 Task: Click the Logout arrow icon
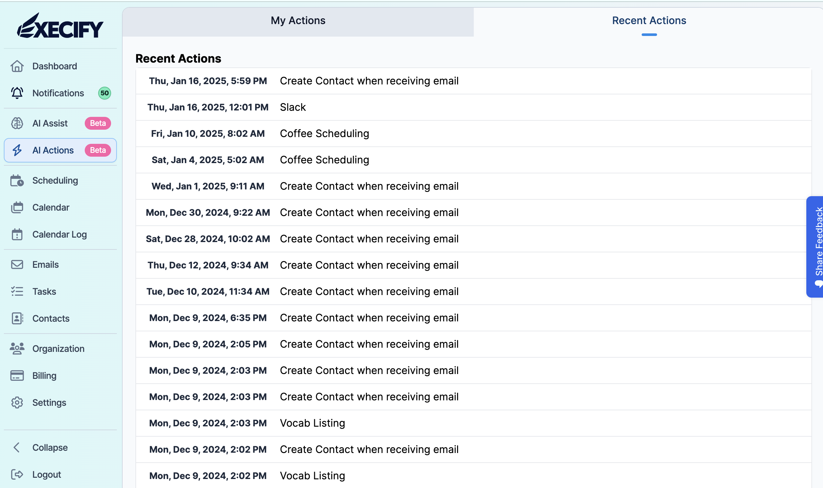pyautogui.click(x=17, y=475)
